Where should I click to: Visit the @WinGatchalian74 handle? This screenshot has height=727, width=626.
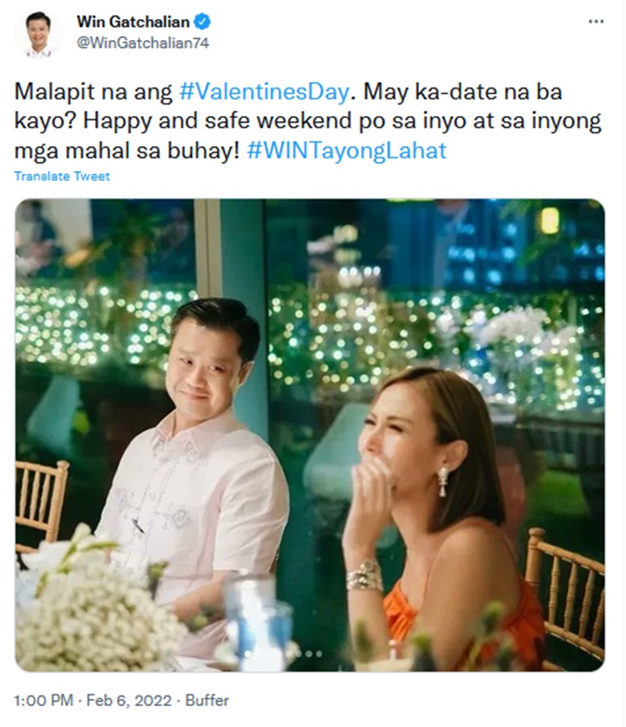143,43
